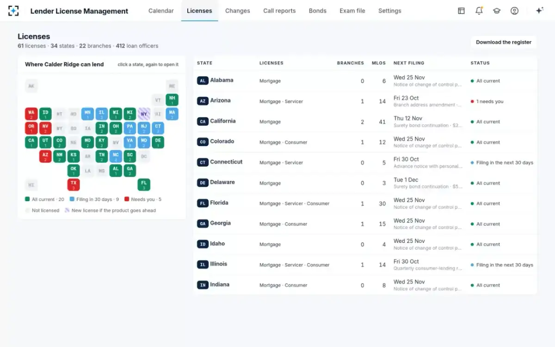Screen dimensions: 555x347
Task: Click the LICENSES column header
Action: (x=271, y=63)
